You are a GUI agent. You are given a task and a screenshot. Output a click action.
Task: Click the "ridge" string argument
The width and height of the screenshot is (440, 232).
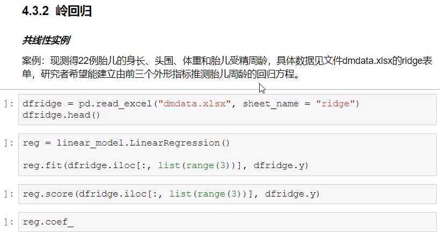pyautogui.click(x=335, y=104)
